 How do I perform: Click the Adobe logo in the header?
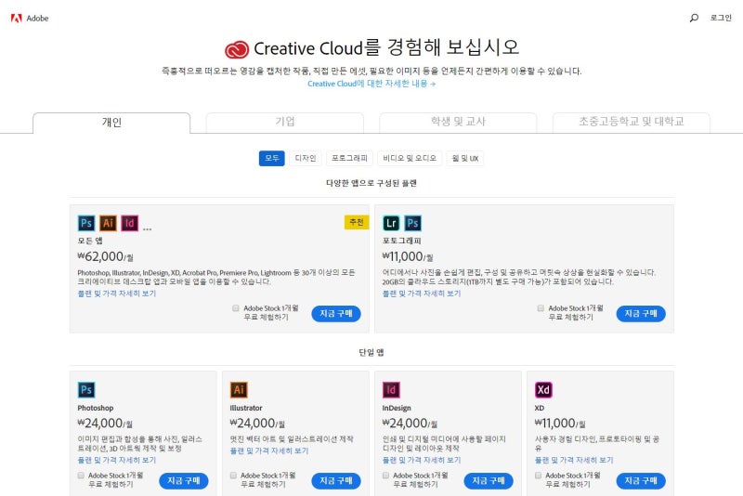[x=30, y=18]
